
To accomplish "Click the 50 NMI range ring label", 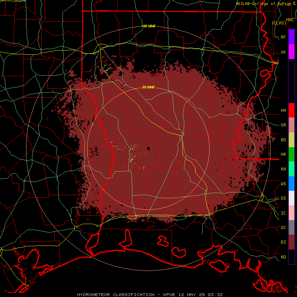I will [x=148, y=87].
